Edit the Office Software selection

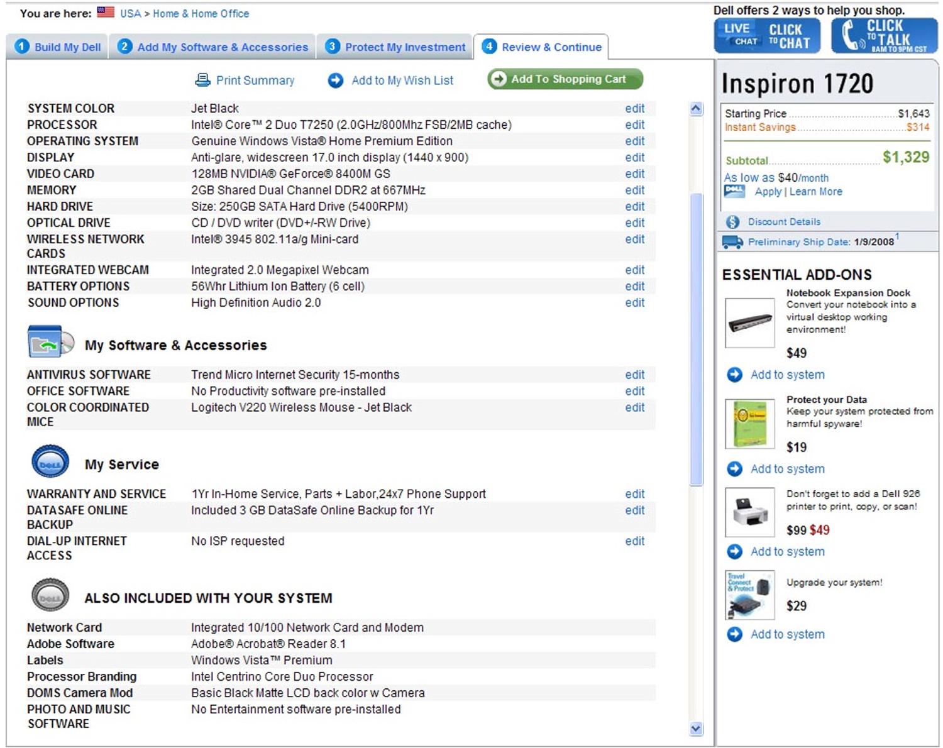[x=635, y=391]
